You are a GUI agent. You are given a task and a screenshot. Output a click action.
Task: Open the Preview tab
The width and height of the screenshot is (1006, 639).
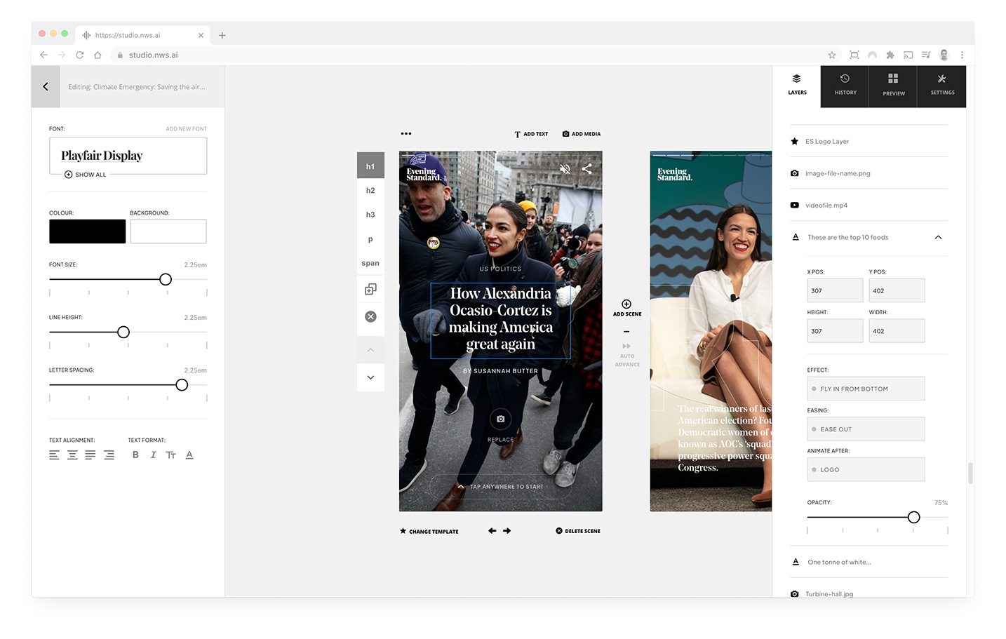click(893, 86)
